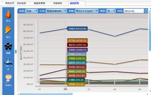The image size is (151, 95).
Task: Click the x-axis label 03
Action: 89,89
